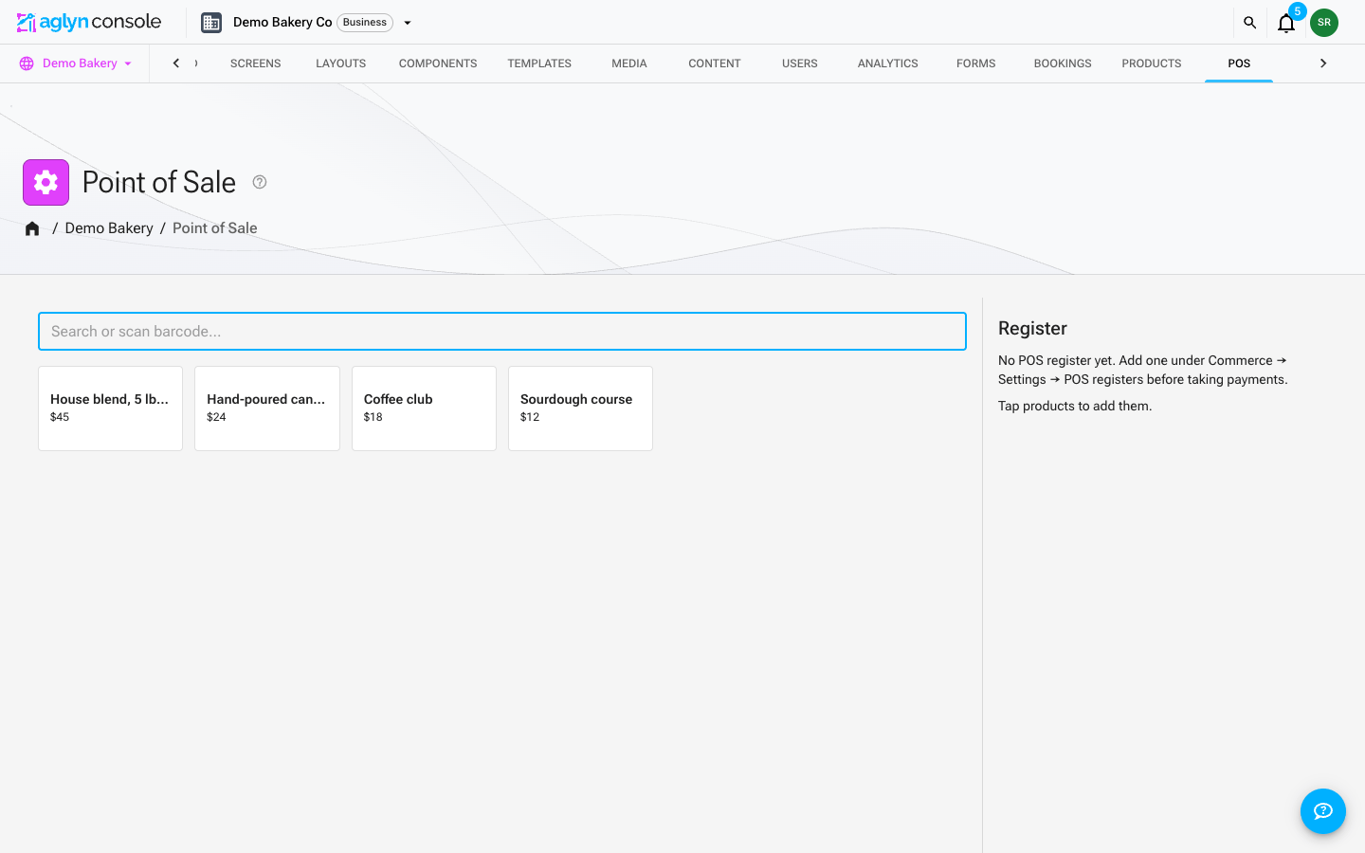Select the ANALYTICS tab
Screen dimensions: 1365x853
pyautogui.click(x=888, y=64)
